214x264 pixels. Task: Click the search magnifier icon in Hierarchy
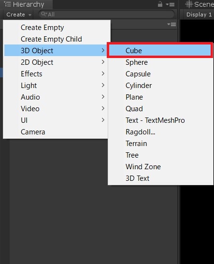44,14
